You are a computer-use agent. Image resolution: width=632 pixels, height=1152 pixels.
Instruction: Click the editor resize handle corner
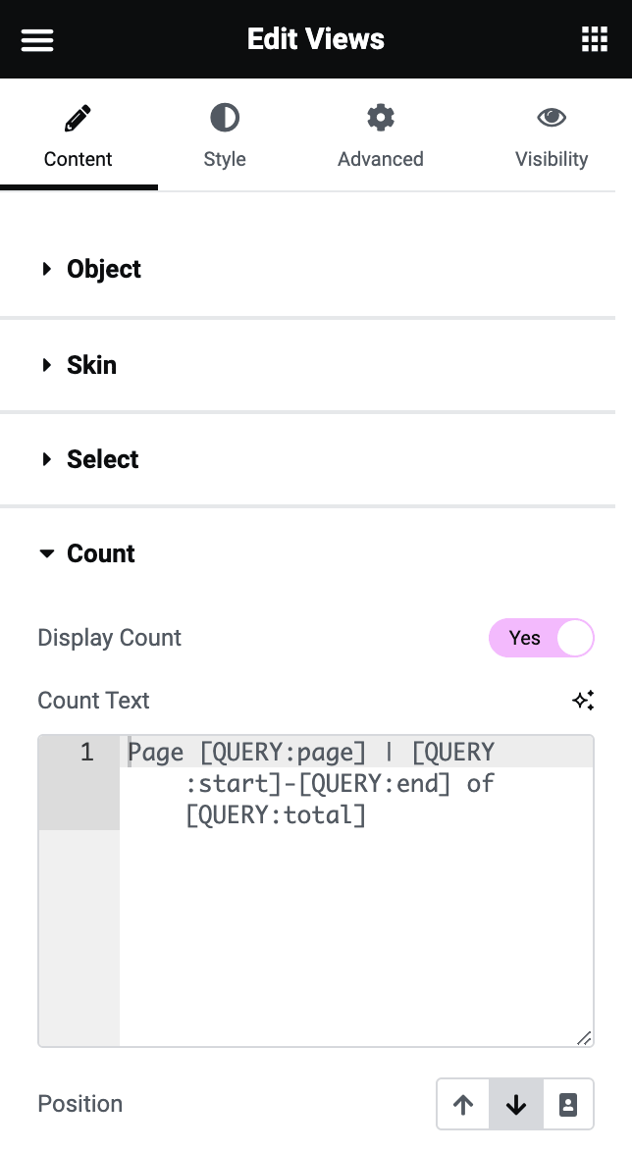click(x=584, y=1037)
